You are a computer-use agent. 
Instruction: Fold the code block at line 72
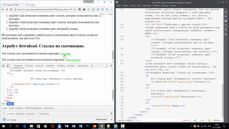click(x=125, y=103)
